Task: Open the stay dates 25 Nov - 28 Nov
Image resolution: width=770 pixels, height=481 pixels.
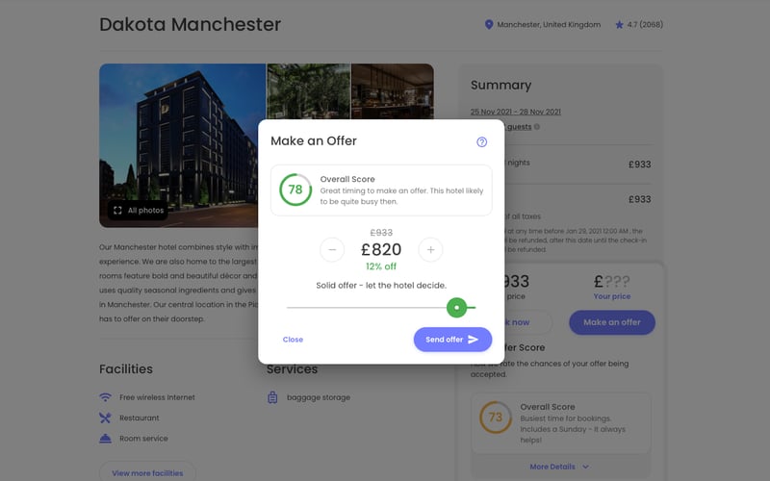Action: coord(516,112)
